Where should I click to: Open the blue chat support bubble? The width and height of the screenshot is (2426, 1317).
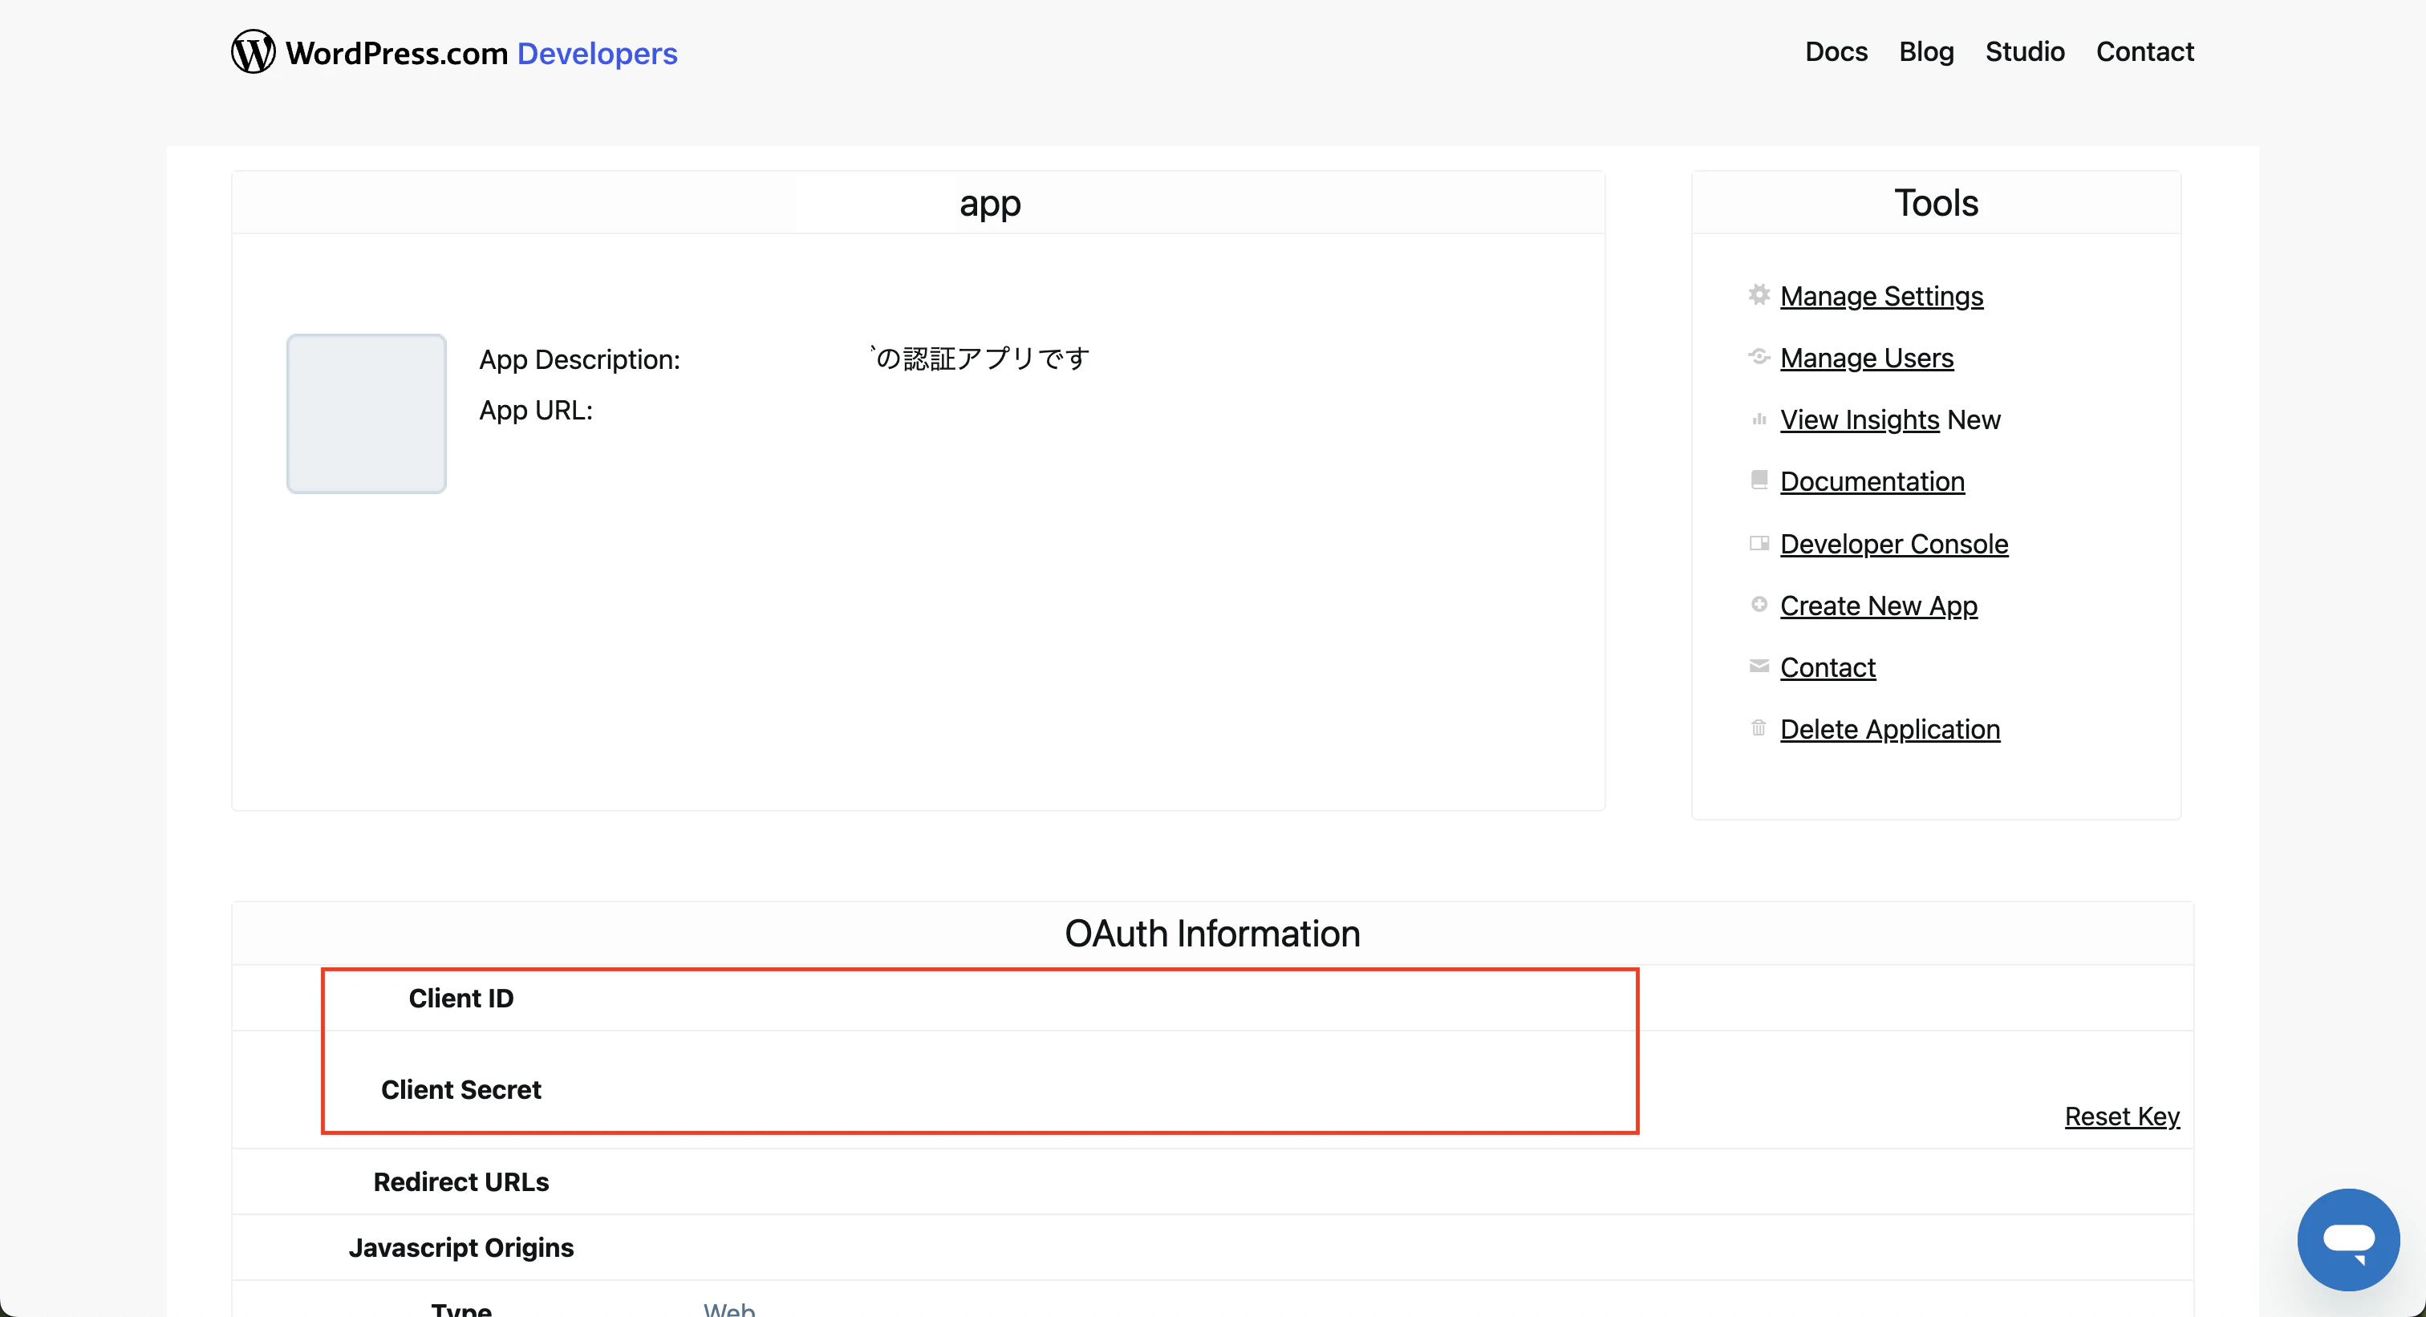pos(2348,1239)
